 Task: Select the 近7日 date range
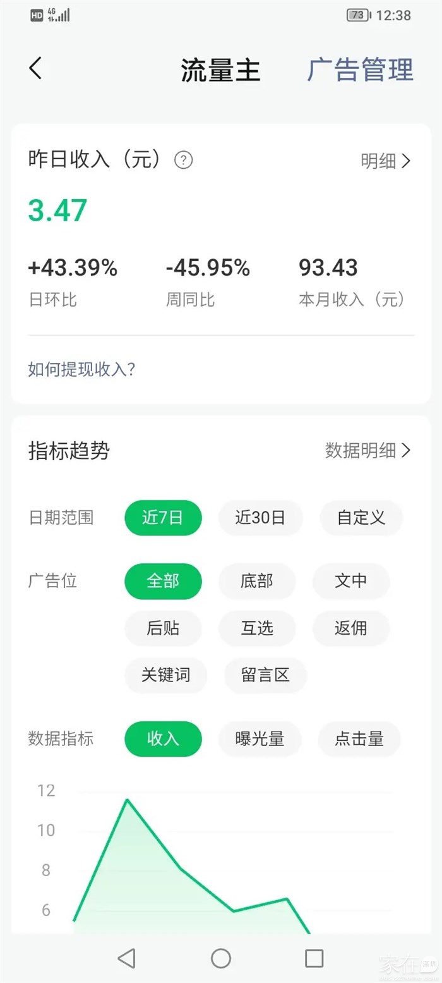tap(163, 518)
